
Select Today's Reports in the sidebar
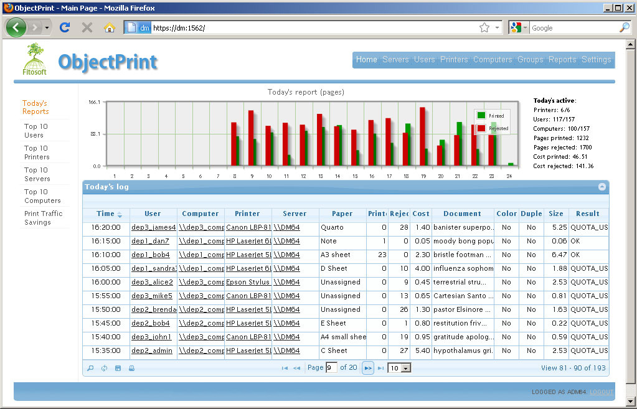pyautogui.click(x=35, y=107)
